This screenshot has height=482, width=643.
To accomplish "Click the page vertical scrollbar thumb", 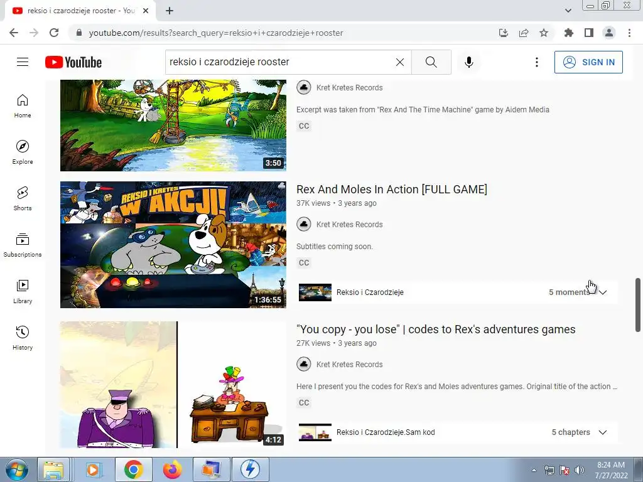I will [x=638, y=305].
